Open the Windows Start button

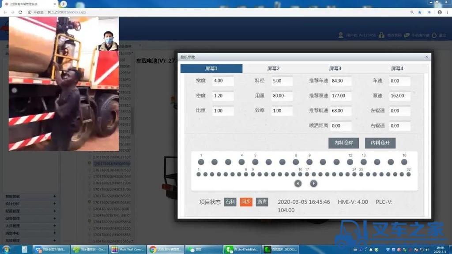6,250
